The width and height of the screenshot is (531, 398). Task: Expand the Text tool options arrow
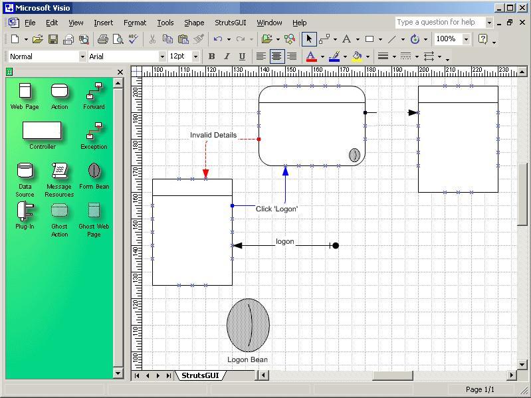pos(358,40)
